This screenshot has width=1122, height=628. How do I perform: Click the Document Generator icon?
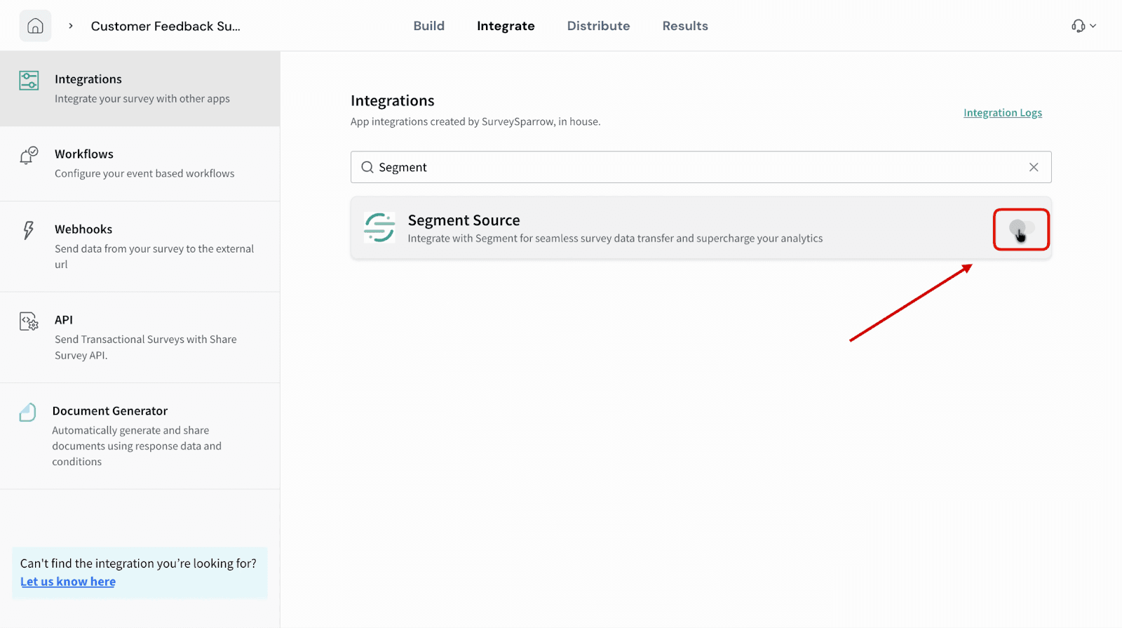27,413
